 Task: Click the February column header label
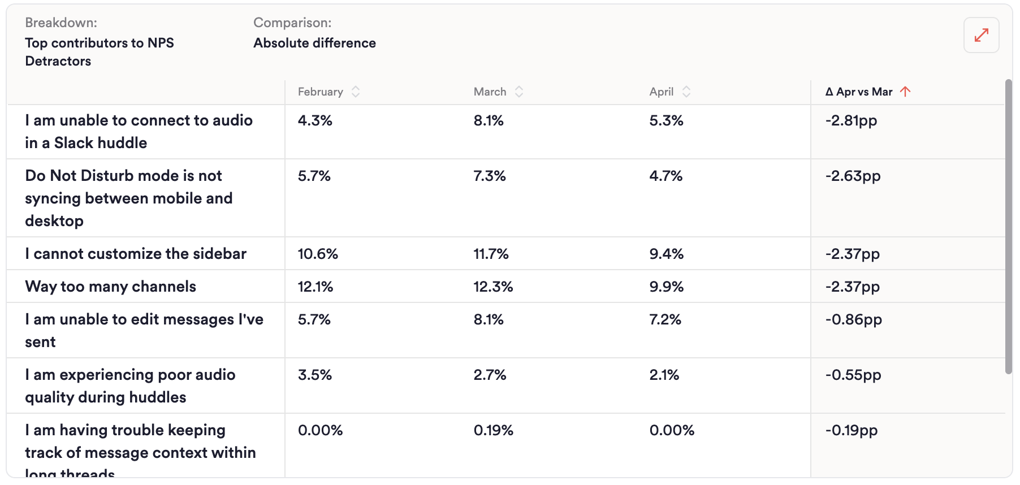320,92
